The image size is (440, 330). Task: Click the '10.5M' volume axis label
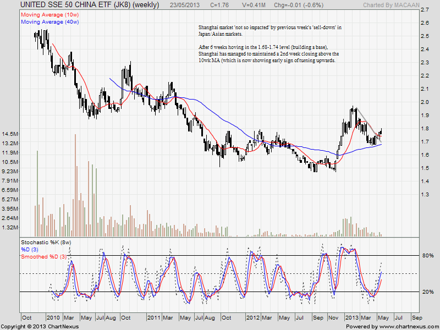click(x=11, y=162)
